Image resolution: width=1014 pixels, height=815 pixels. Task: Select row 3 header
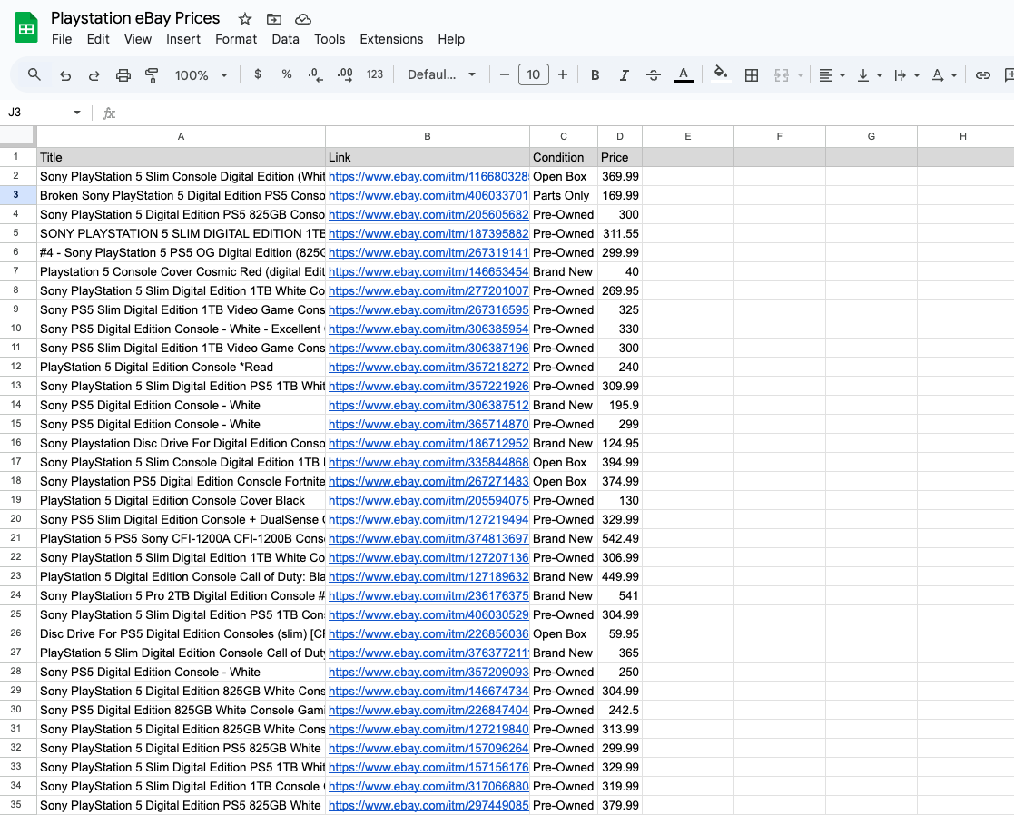pos(16,194)
